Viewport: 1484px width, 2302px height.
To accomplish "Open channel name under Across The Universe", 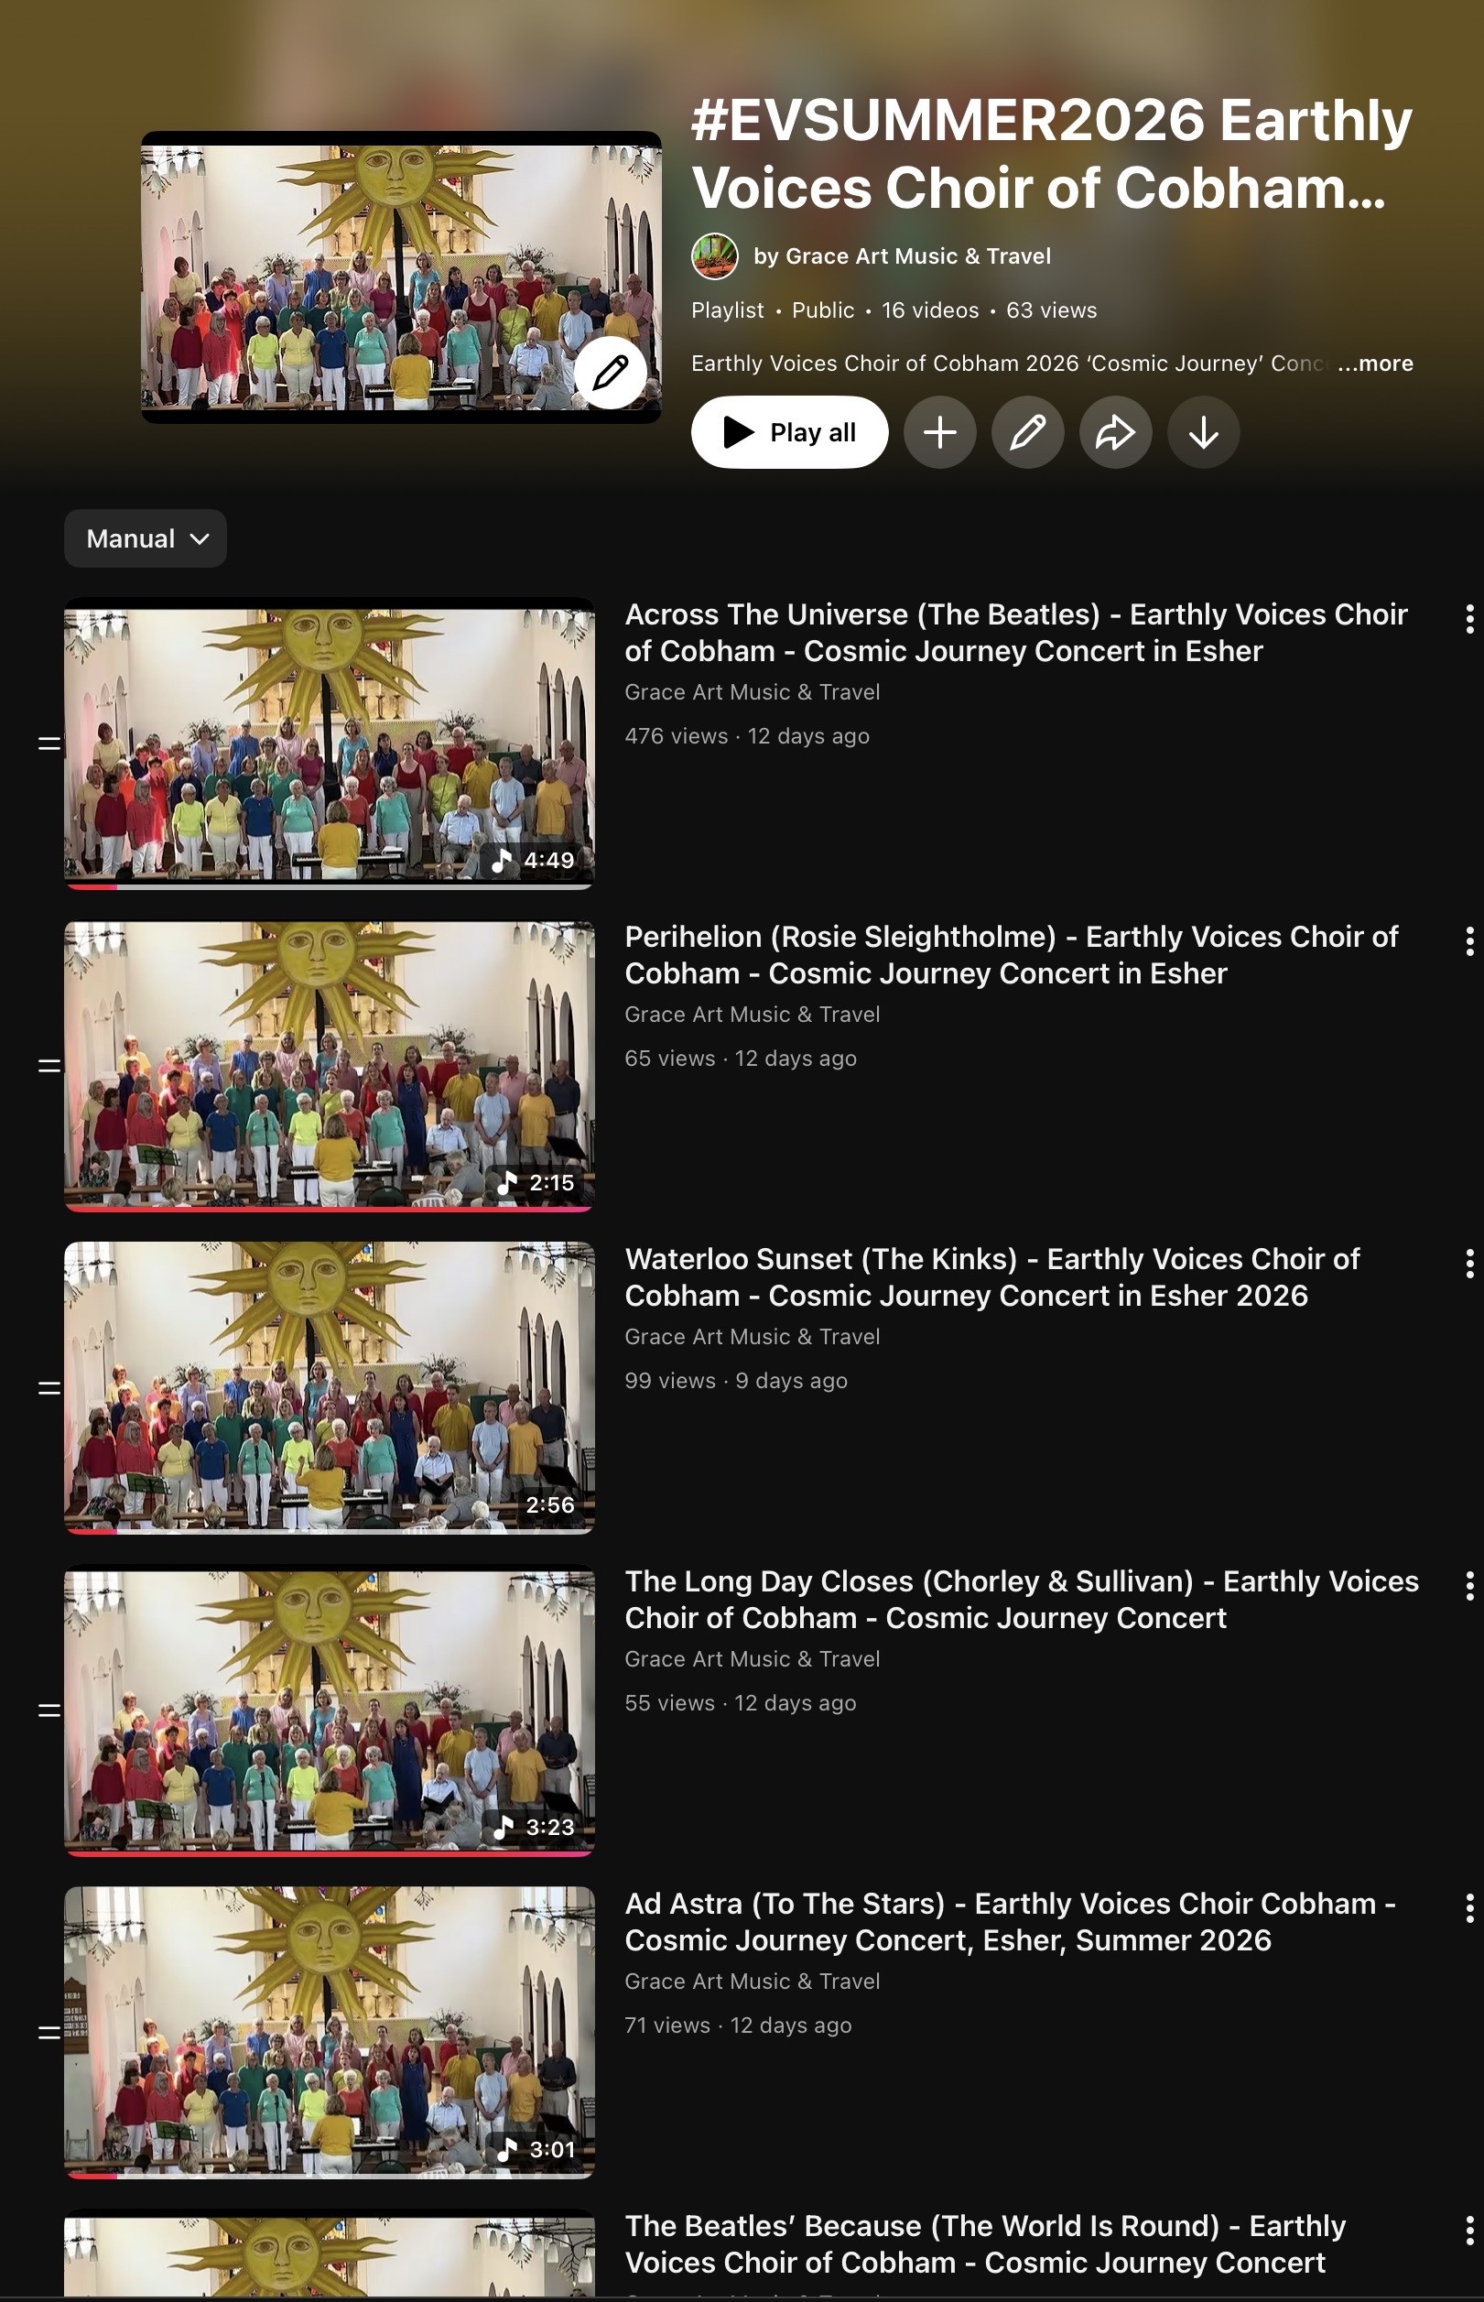I will (752, 693).
